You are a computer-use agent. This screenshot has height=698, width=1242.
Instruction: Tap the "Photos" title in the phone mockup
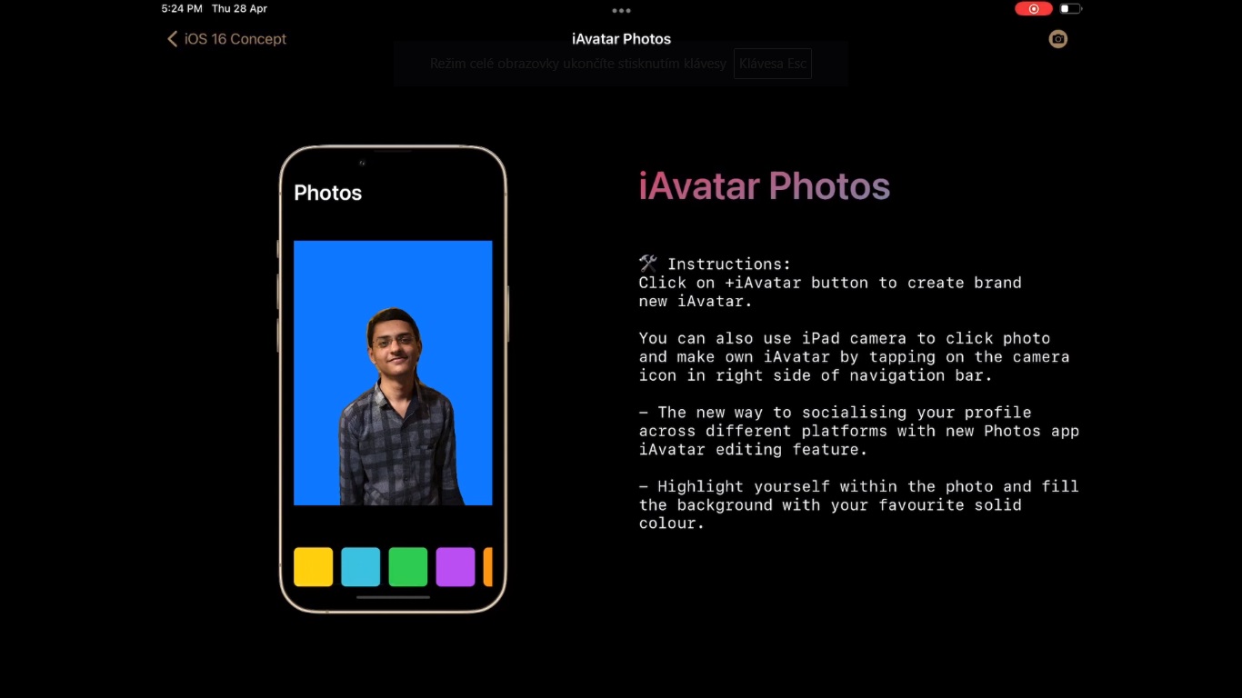click(328, 193)
